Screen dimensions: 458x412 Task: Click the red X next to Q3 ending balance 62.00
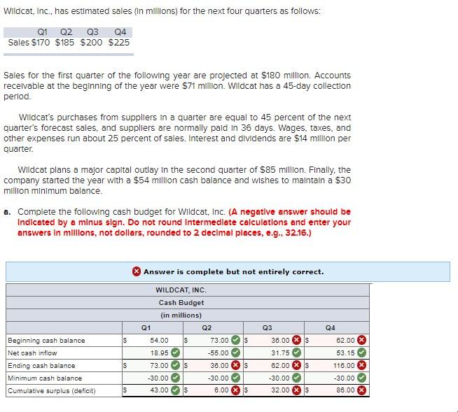296,365
